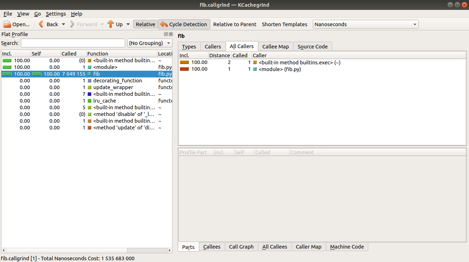The height and width of the screenshot is (262, 469).
Task: Select the <module> row in Flat Profile
Action: click(87, 67)
